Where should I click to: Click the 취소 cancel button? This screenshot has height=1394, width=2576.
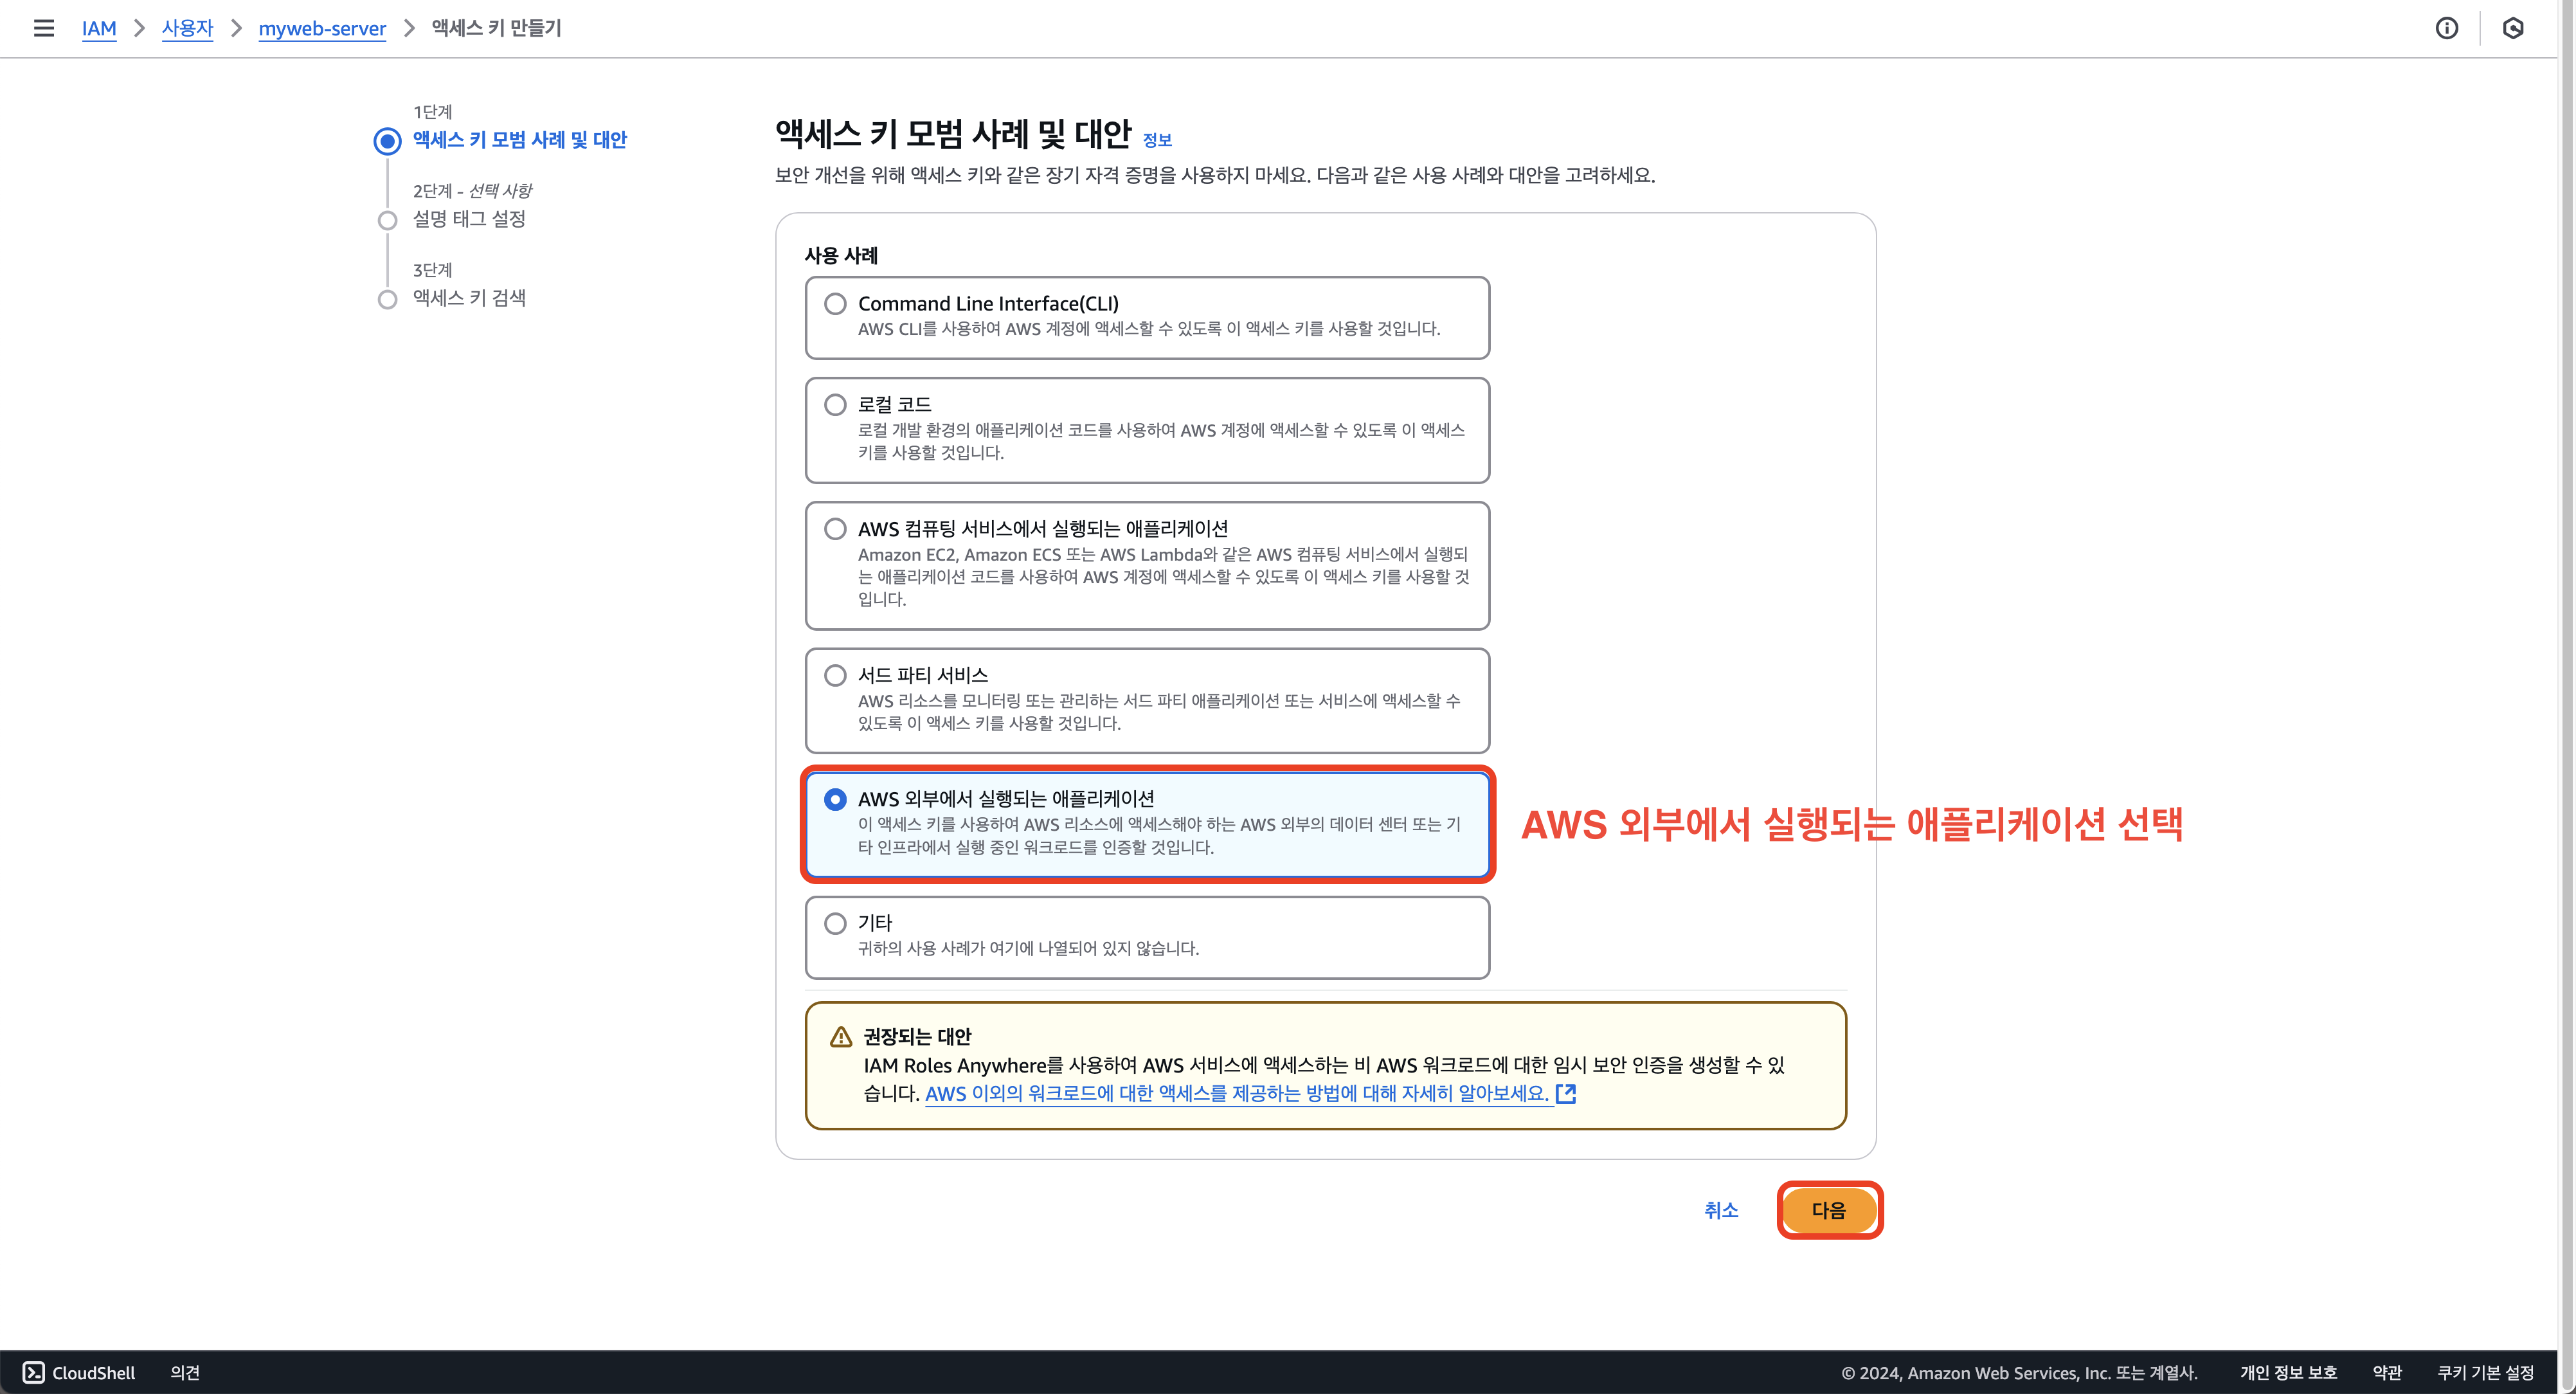[1721, 1210]
